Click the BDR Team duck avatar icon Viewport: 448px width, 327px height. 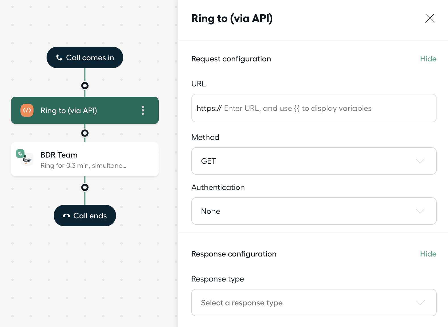tap(28, 160)
